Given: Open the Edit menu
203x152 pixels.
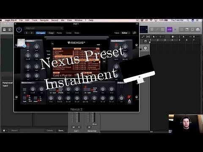Looking at the screenshot, I should coord(27,20).
